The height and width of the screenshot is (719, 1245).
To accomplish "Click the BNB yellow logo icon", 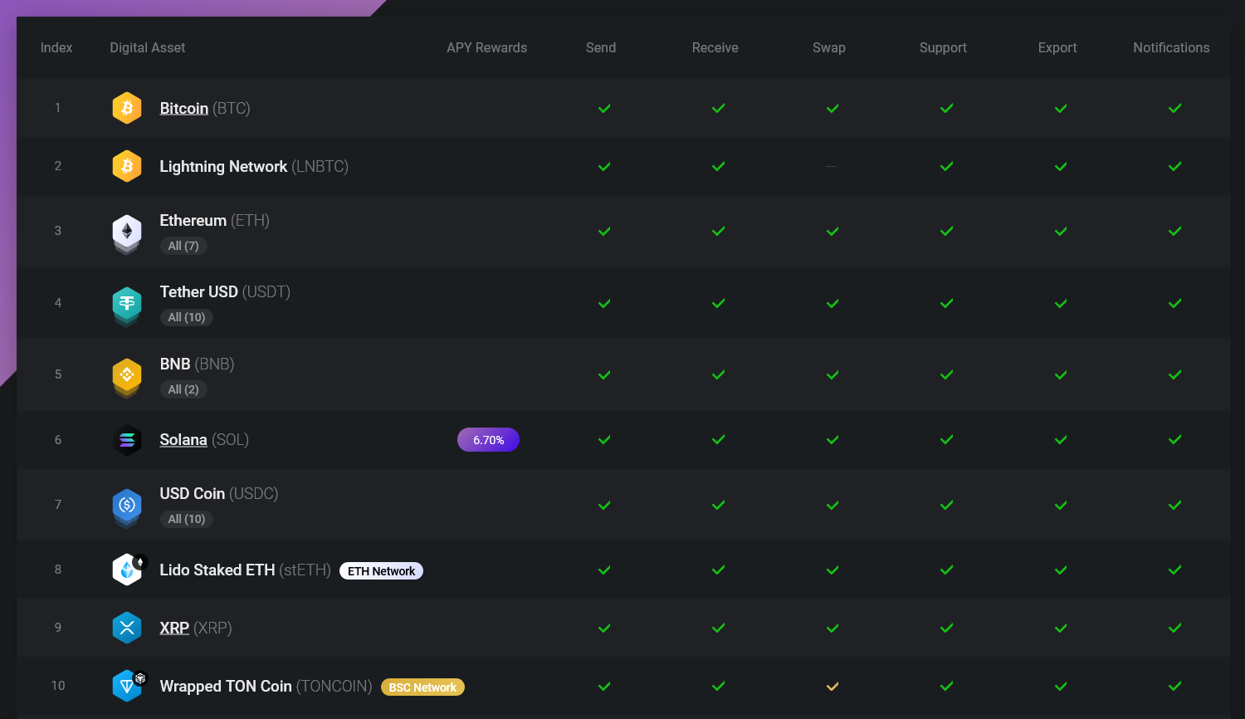I will [127, 377].
